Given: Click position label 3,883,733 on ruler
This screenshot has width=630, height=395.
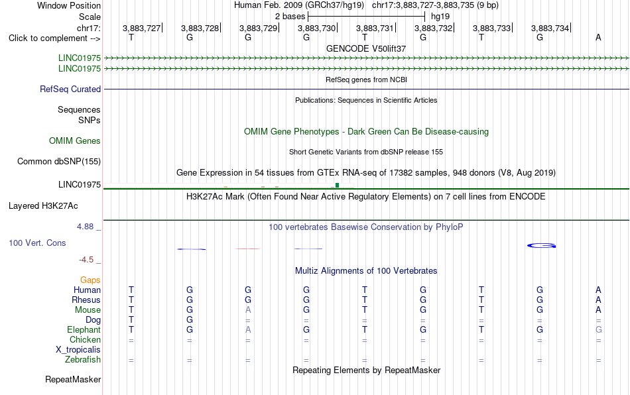Looking at the screenshot, I should 492,28.
